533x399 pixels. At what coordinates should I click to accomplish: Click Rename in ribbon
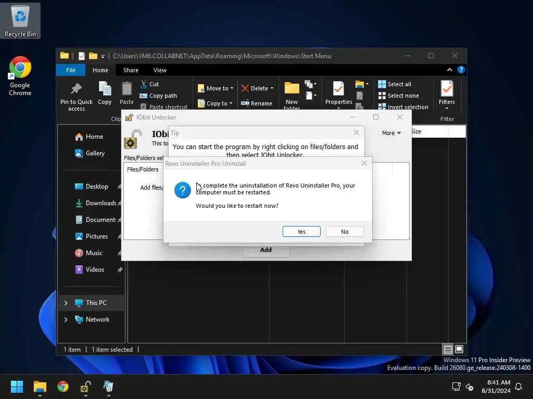pos(257,103)
